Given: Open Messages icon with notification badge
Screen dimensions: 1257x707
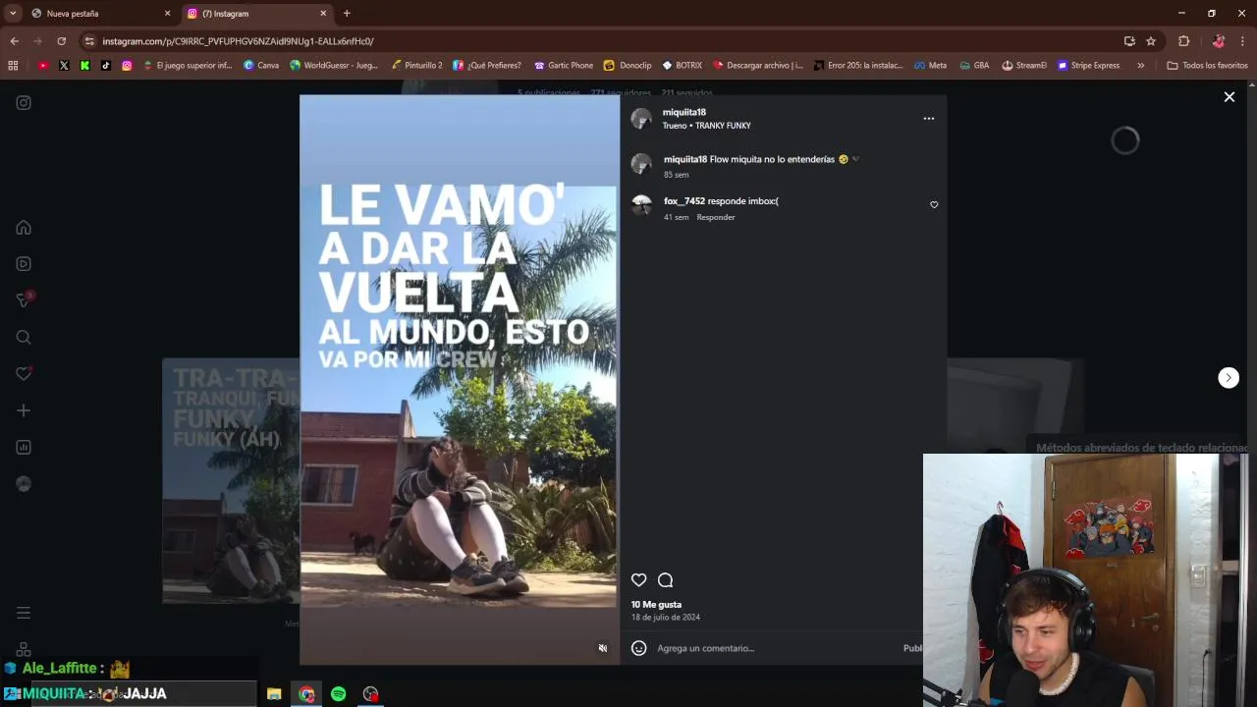Looking at the screenshot, I should (26, 299).
